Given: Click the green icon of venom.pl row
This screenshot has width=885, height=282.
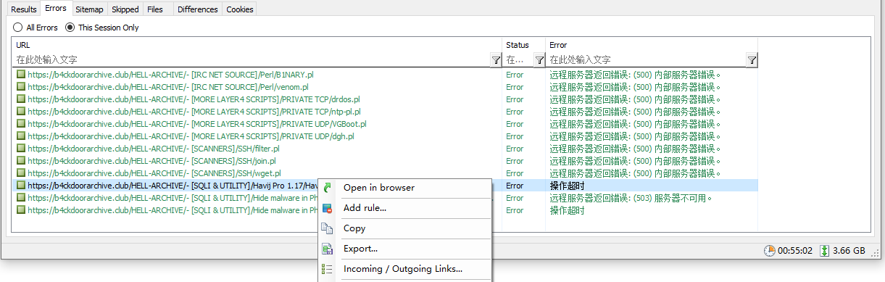Looking at the screenshot, I should [x=21, y=87].
